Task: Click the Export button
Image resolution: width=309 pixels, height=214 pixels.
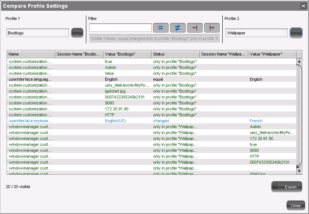Action: (x=286, y=187)
